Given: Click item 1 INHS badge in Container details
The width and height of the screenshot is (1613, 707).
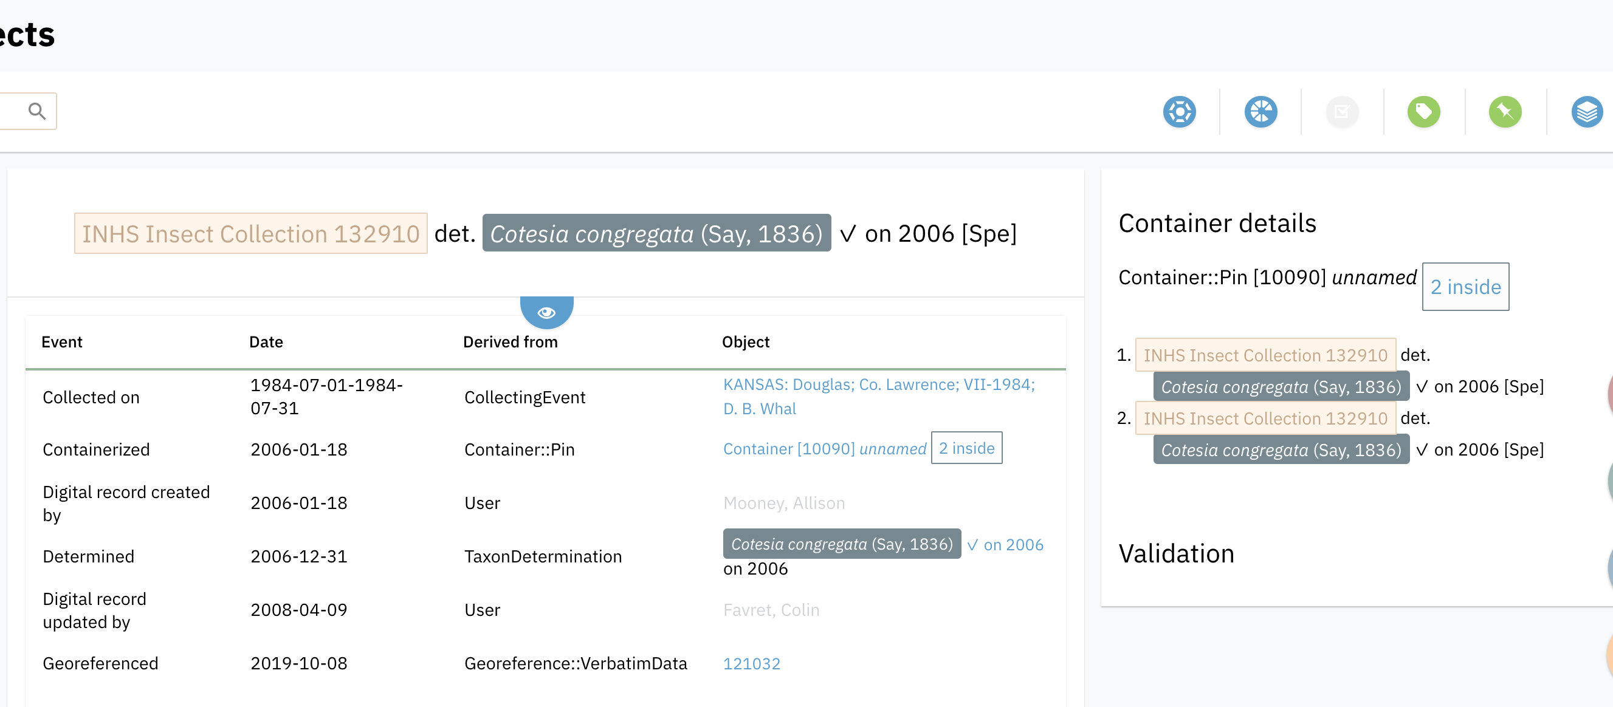Looking at the screenshot, I should (1265, 355).
